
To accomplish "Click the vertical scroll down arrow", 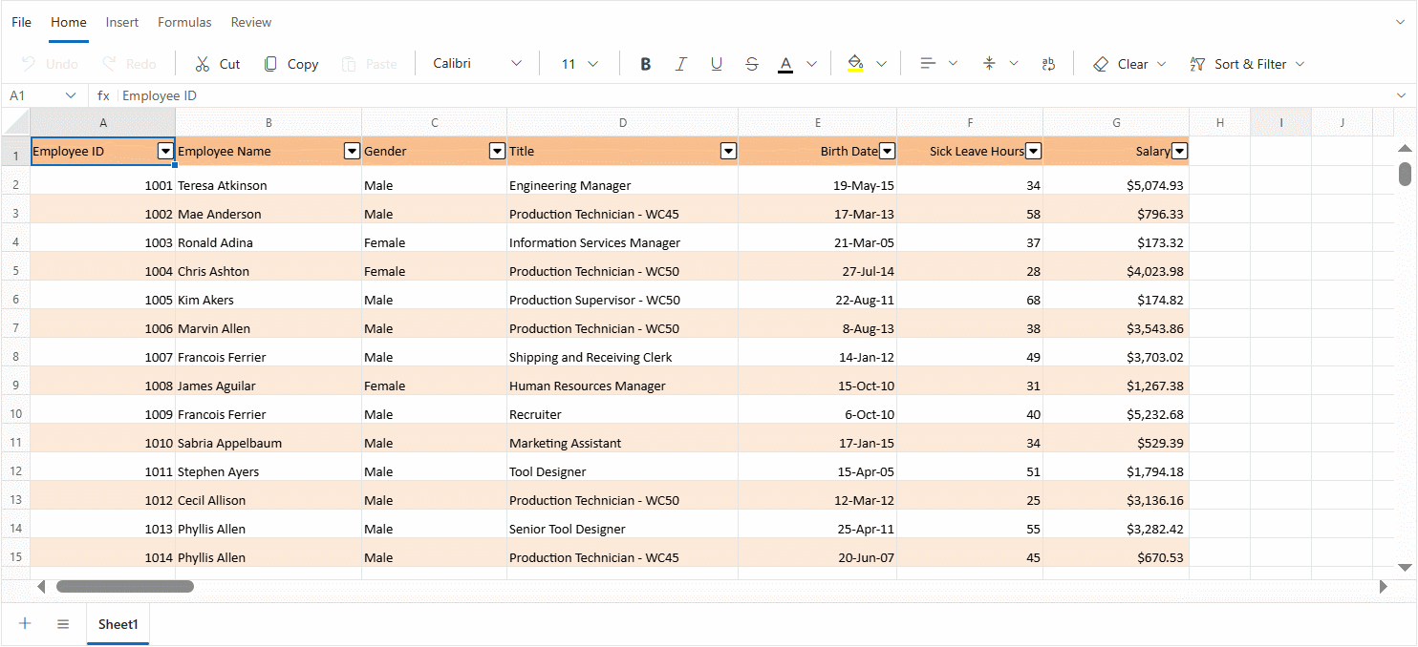I will click(x=1405, y=567).
